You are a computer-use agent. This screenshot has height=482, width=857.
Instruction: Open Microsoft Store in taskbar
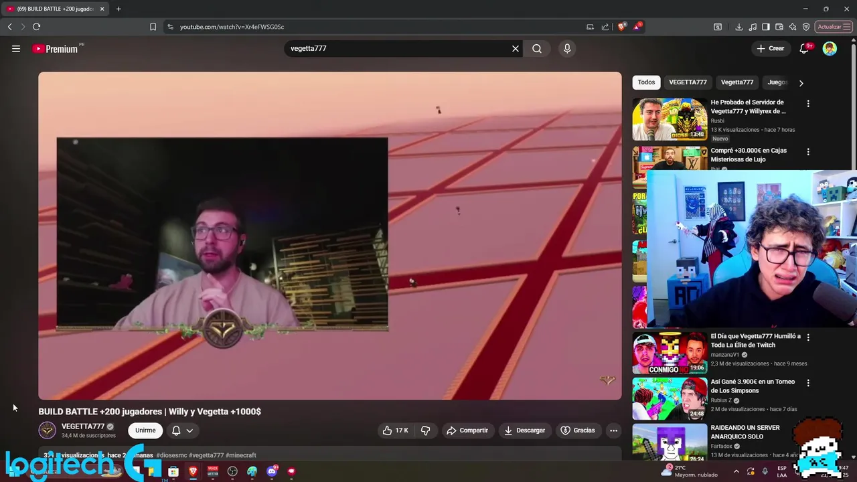(173, 471)
